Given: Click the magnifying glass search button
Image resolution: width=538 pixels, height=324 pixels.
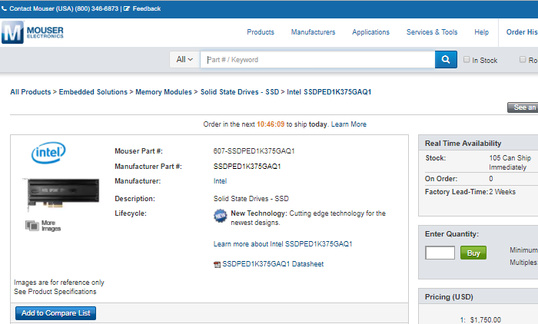Looking at the screenshot, I should (x=446, y=60).
